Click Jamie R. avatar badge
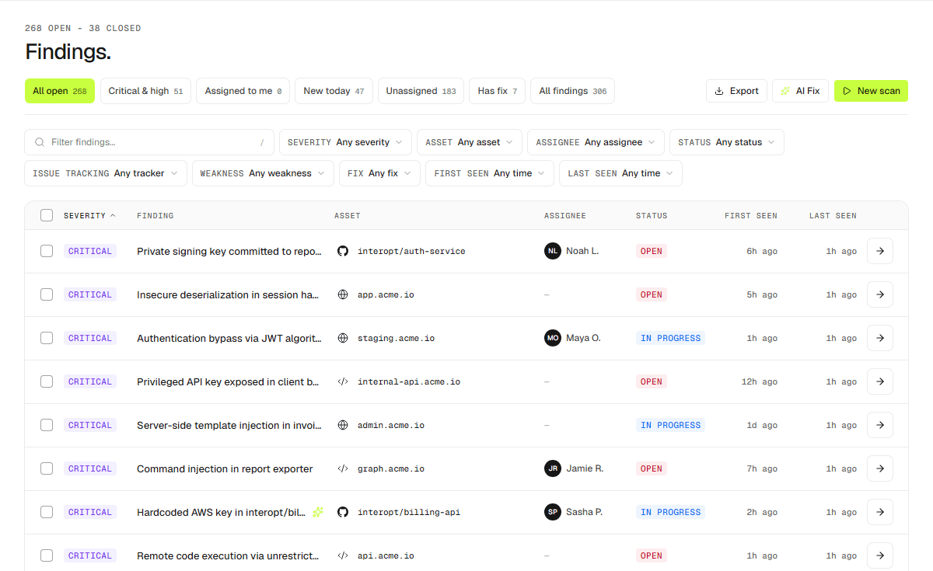The height and width of the screenshot is (571, 933). 553,468
